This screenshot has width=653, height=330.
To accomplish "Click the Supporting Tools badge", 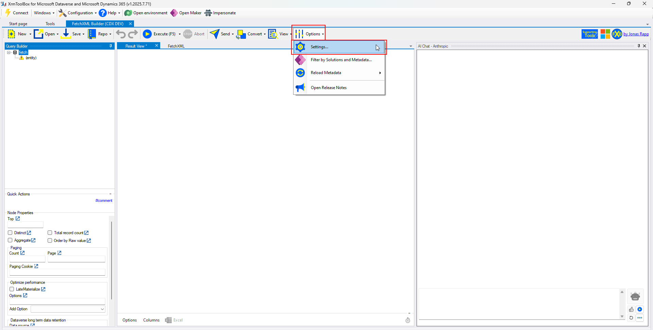I will coord(590,34).
